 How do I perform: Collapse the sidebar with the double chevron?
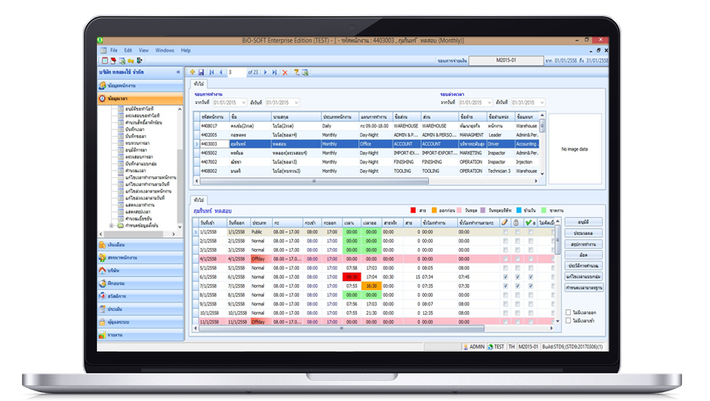(x=178, y=72)
